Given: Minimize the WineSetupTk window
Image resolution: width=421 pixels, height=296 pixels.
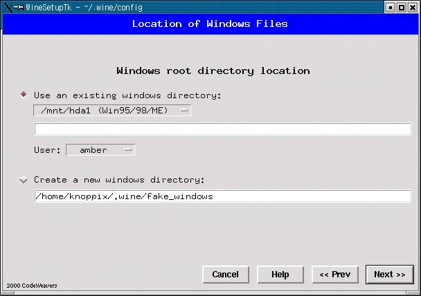Looking at the screenshot, I should point(390,8).
